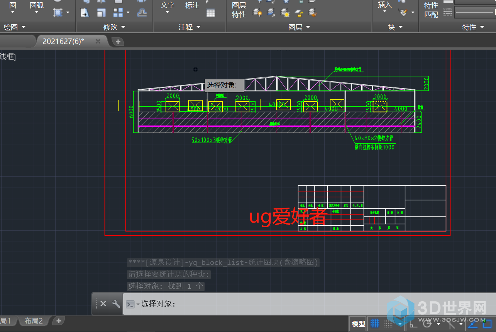Switch to the 布局2 layout tab
The width and height of the screenshot is (496, 332).
[34, 321]
